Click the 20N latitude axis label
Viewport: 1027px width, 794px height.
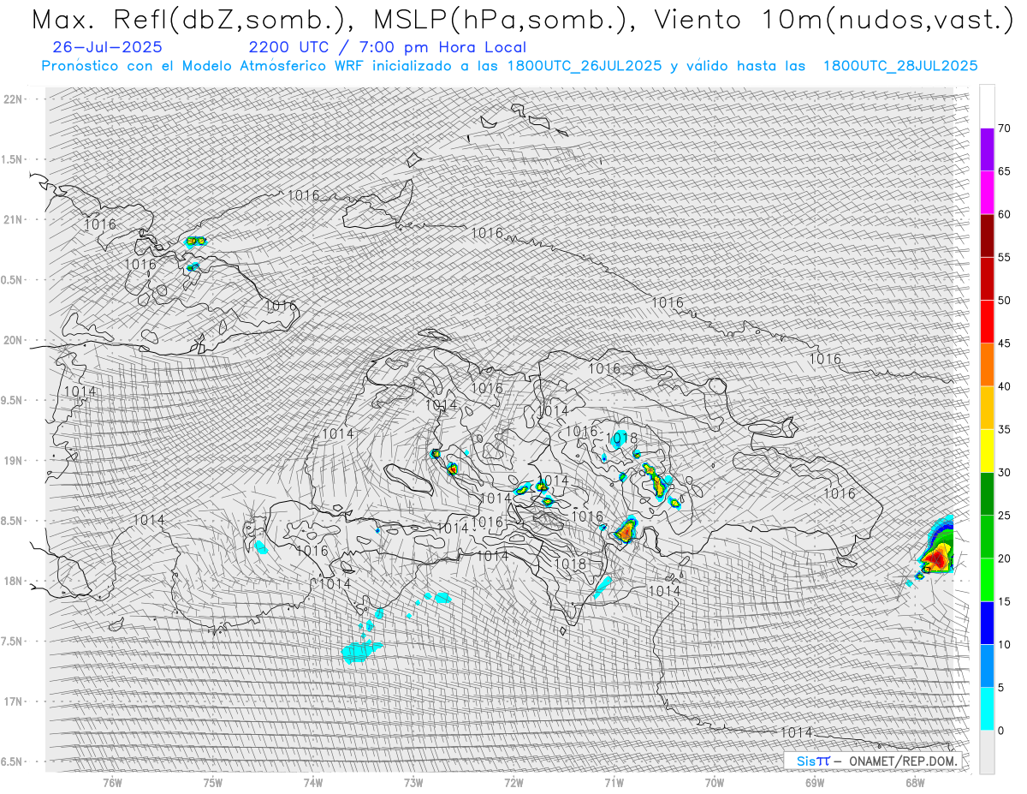(12, 340)
